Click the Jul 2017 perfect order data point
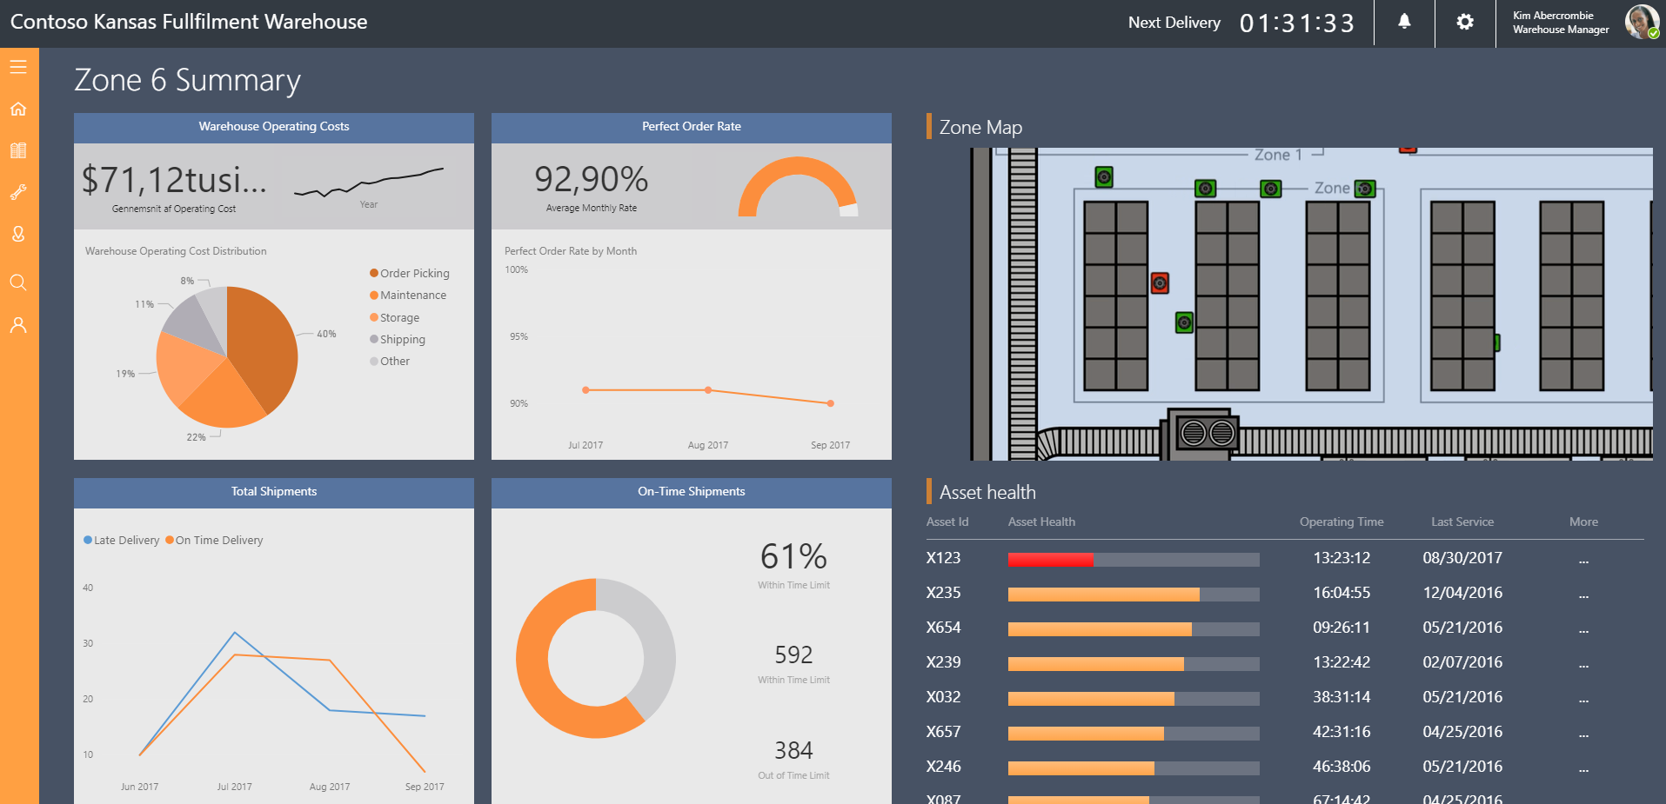1666x804 pixels. 585,390
